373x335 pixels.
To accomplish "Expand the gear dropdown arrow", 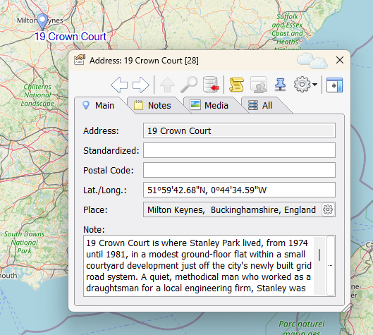I will [314, 85].
